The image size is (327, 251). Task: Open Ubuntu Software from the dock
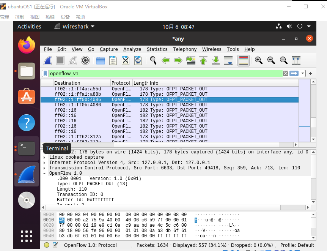[27, 96]
